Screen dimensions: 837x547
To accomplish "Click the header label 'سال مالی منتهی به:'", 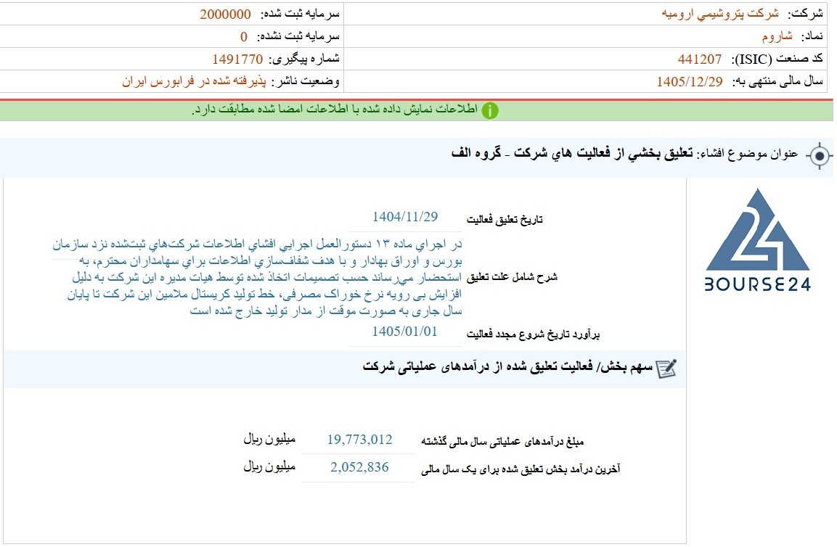I will [x=777, y=82].
